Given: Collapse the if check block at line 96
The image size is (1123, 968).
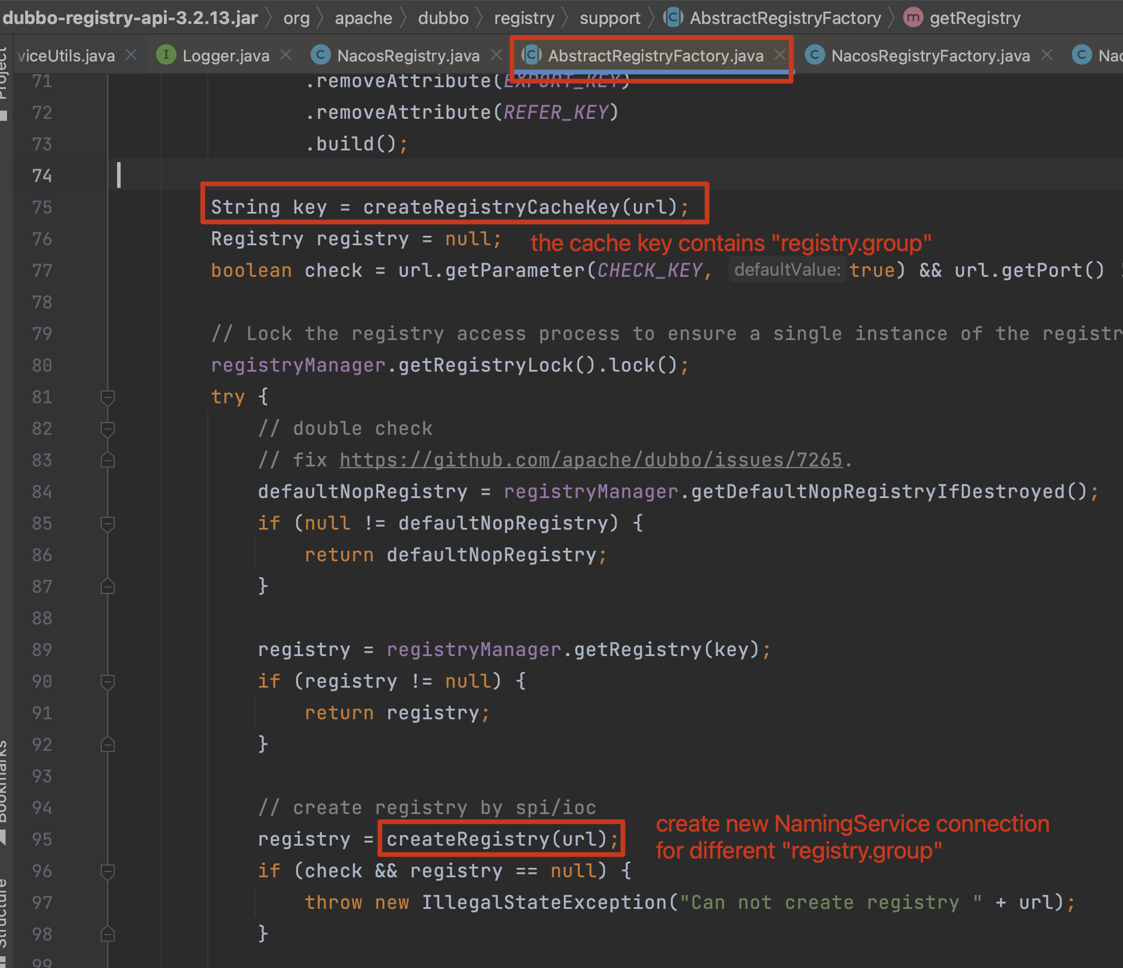Looking at the screenshot, I should (108, 872).
